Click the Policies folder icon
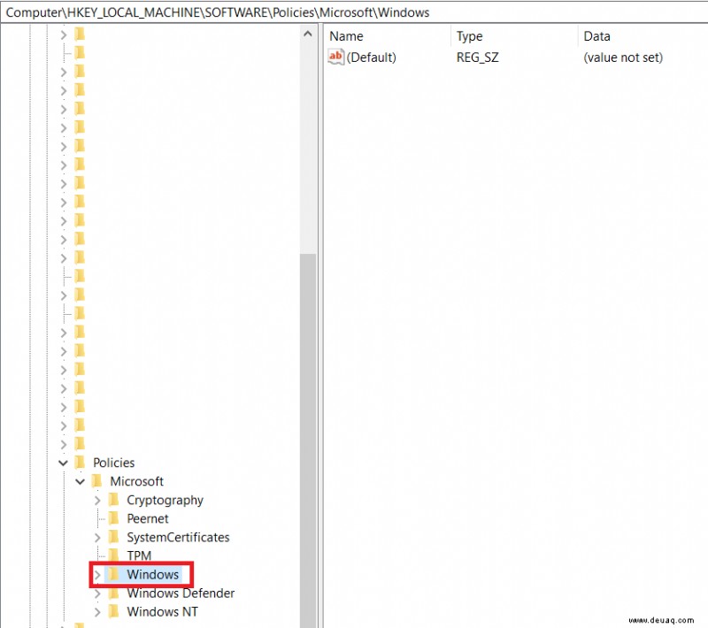 click(x=80, y=463)
